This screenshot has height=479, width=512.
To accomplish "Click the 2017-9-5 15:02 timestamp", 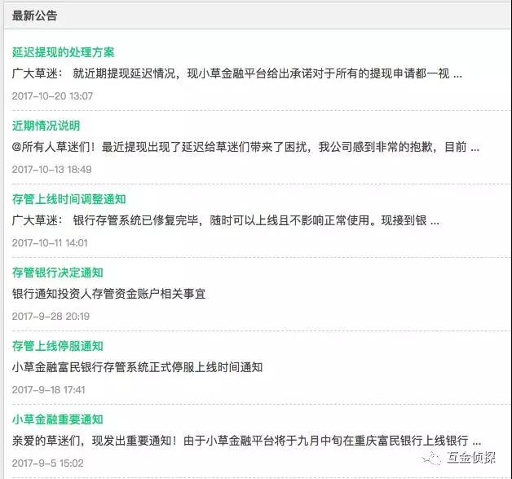I will [x=46, y=463].
